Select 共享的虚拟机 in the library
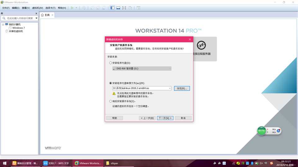The height and width of the screenshot is (167, 298). point(16,31)
